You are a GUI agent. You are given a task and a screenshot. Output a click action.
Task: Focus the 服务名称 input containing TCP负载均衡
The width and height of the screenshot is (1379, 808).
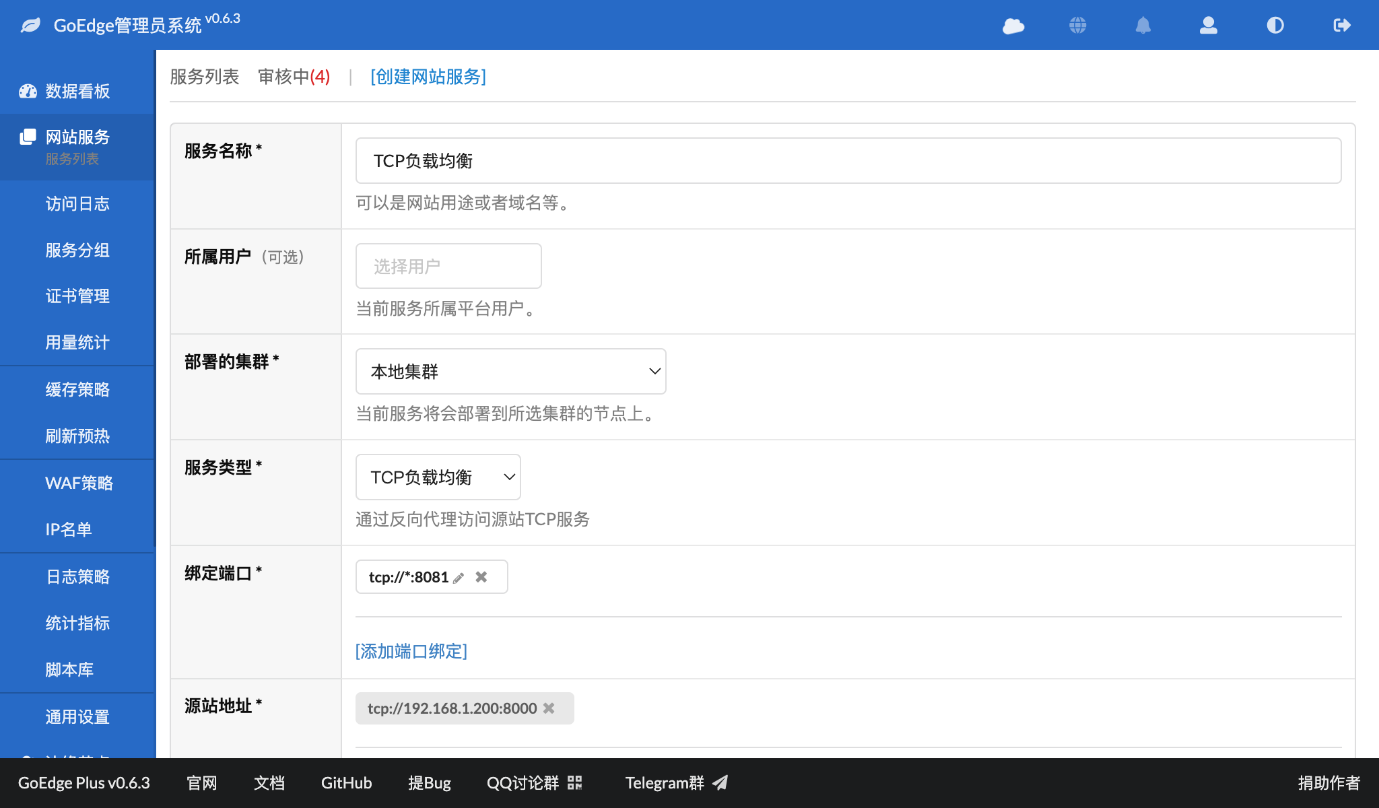[x=848, y=161]
